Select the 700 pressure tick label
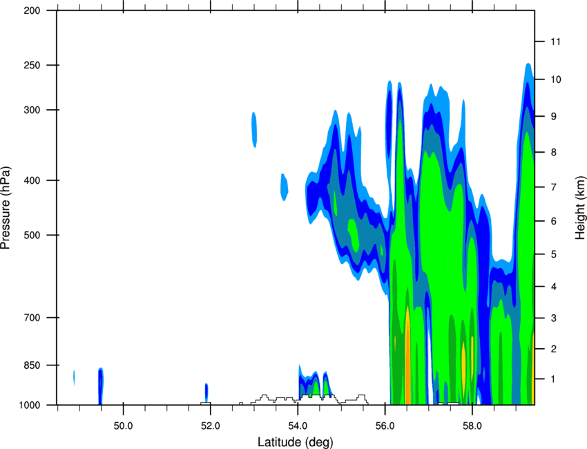Image resolution: width=587 pixels, height=449 pixels. 32,318
